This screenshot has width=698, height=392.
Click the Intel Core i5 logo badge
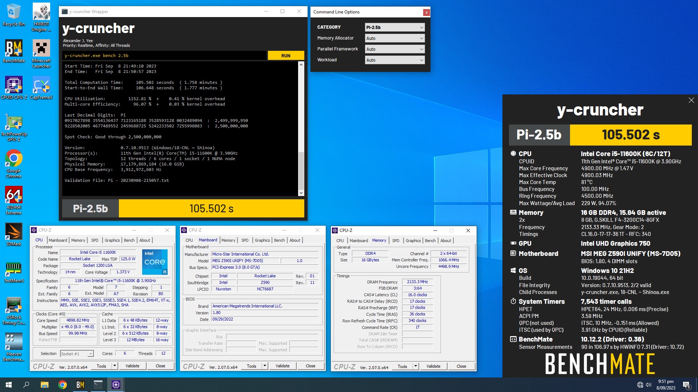(155, 262)
